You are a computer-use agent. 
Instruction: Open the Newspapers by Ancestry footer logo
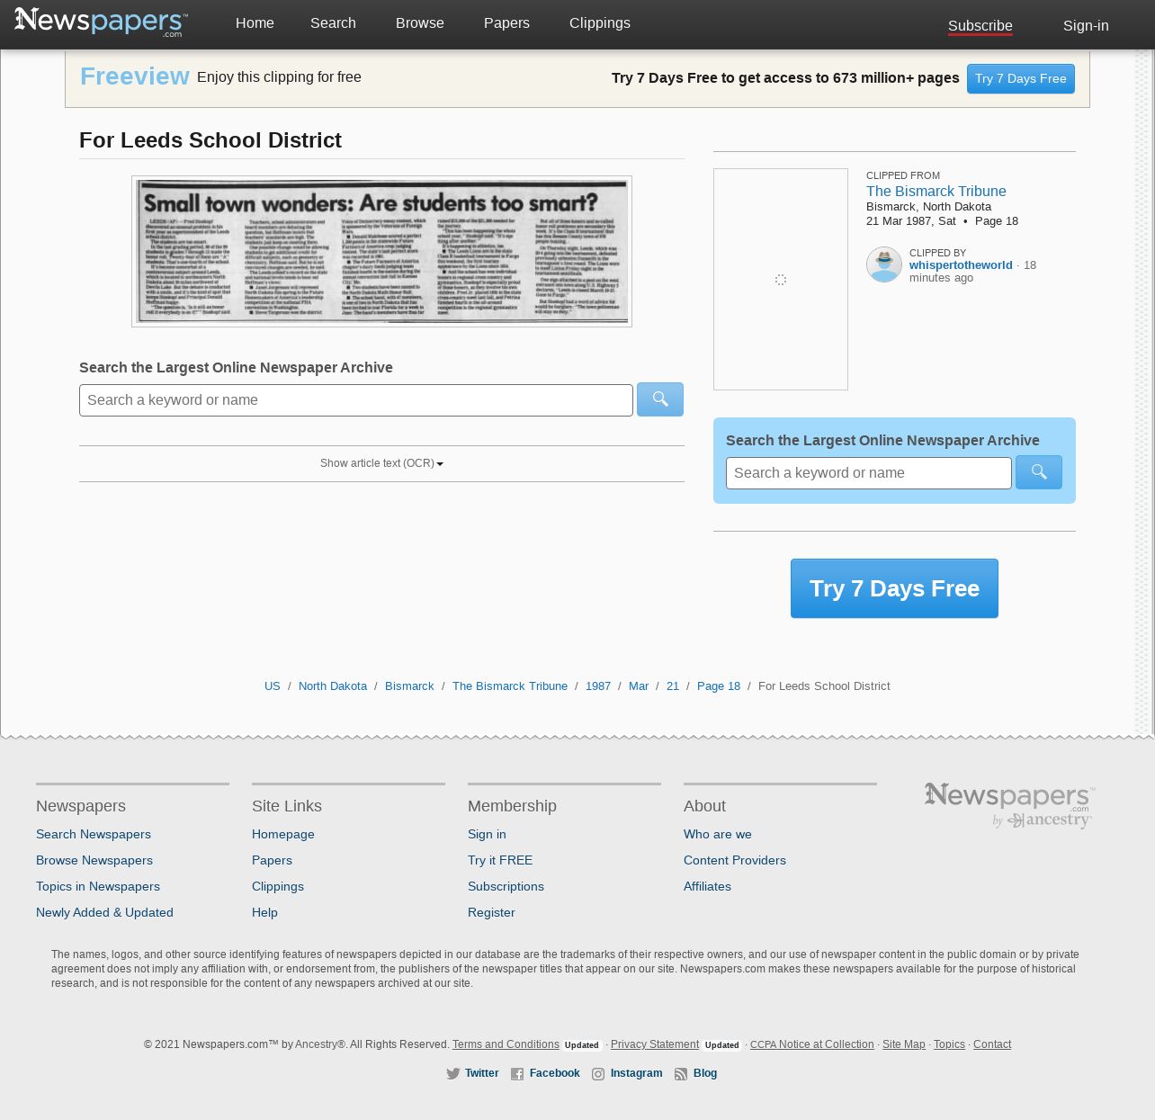coord(1010,805)
